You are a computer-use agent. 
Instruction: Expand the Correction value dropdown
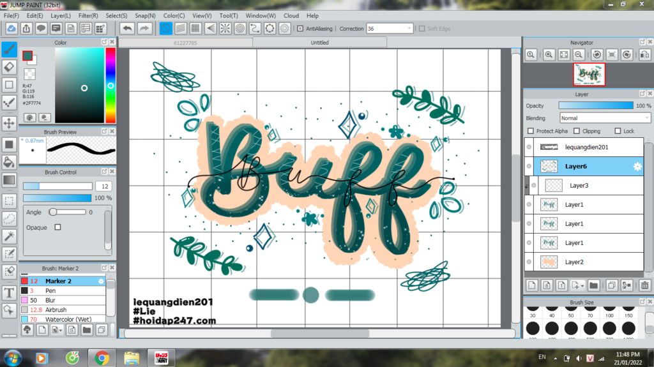click(x=409, y=29)
